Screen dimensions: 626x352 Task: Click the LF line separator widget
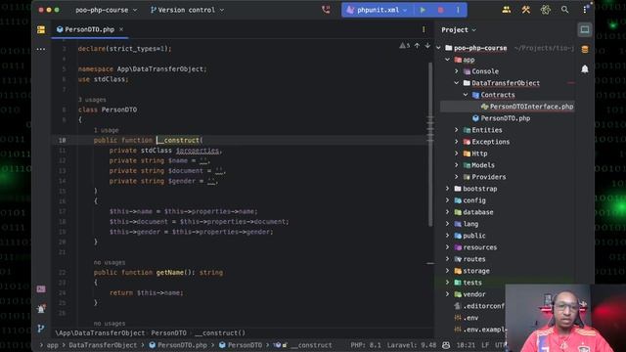pyautogui.click(x=485, y=345)
